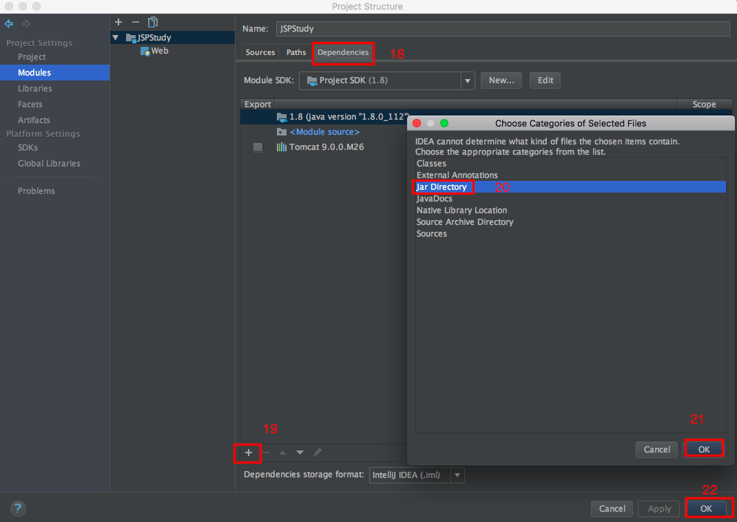Click the Web facet icon
The image size is (737, 522).
click(145, 51)
